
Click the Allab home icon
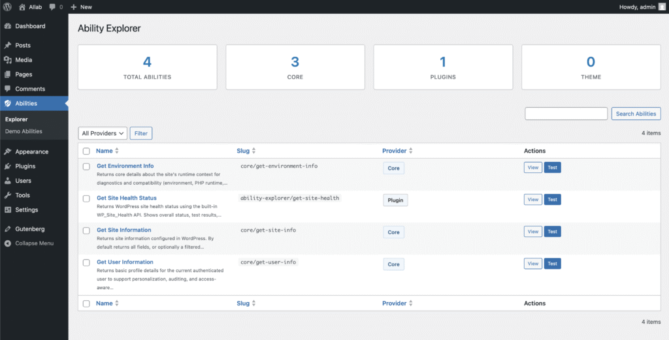point(22,7)
